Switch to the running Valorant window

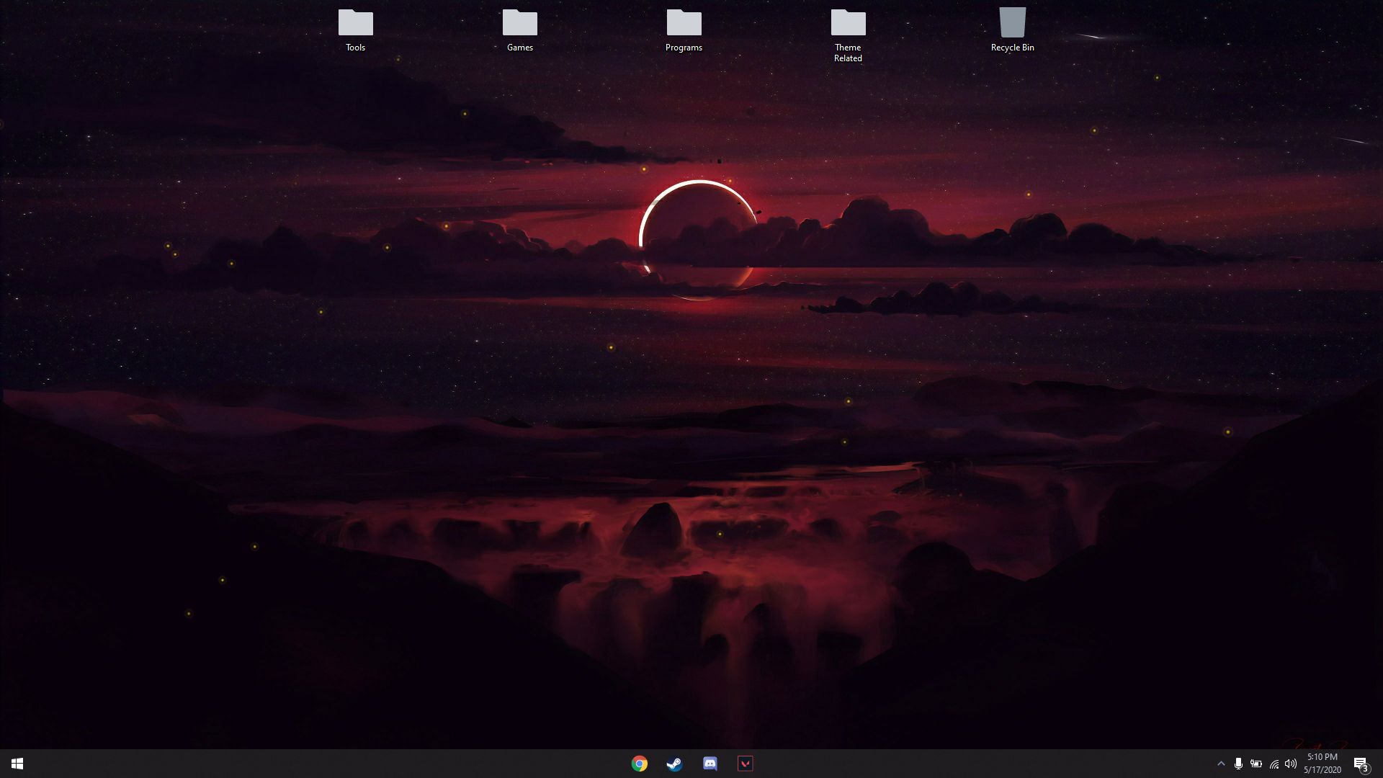746,764
